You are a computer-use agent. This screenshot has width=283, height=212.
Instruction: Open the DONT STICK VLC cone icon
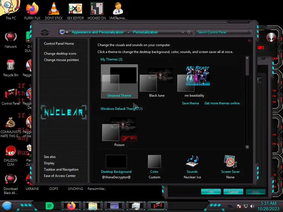(54, 10)
